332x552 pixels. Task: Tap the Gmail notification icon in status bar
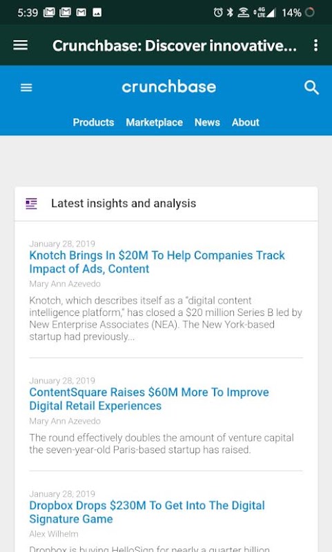click(81, 12)
